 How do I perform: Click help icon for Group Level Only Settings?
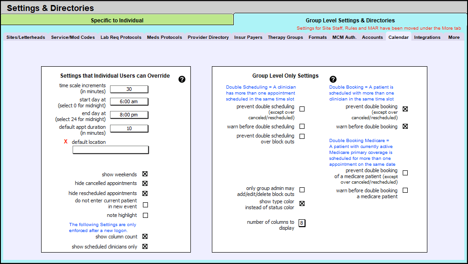click(333, 79)
